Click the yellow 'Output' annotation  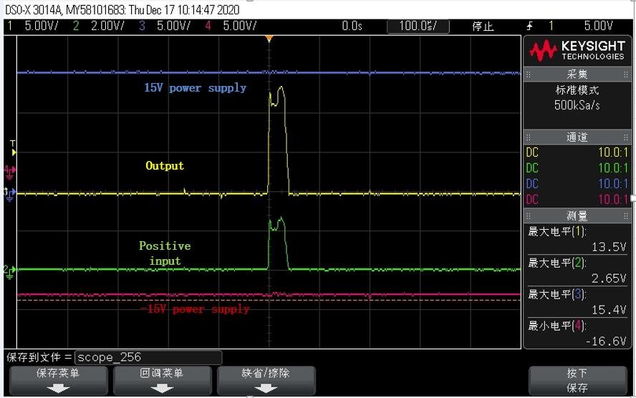165,166
